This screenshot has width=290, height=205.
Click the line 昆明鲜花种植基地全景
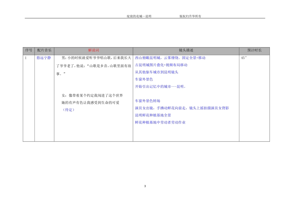click(153, 115)
